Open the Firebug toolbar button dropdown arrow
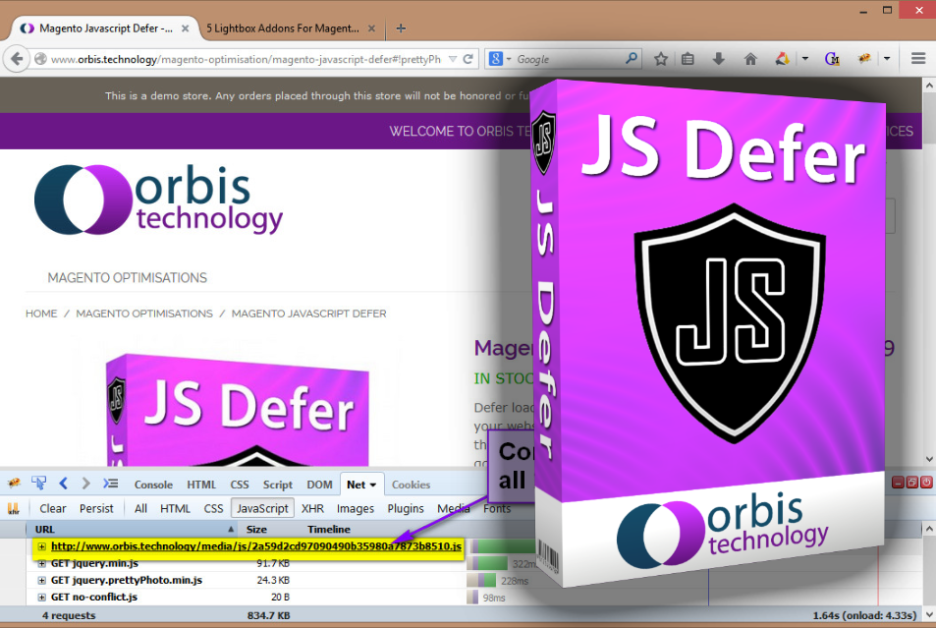 point(887,59)
